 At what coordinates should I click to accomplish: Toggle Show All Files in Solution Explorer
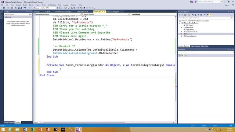[x=201, y=15]
